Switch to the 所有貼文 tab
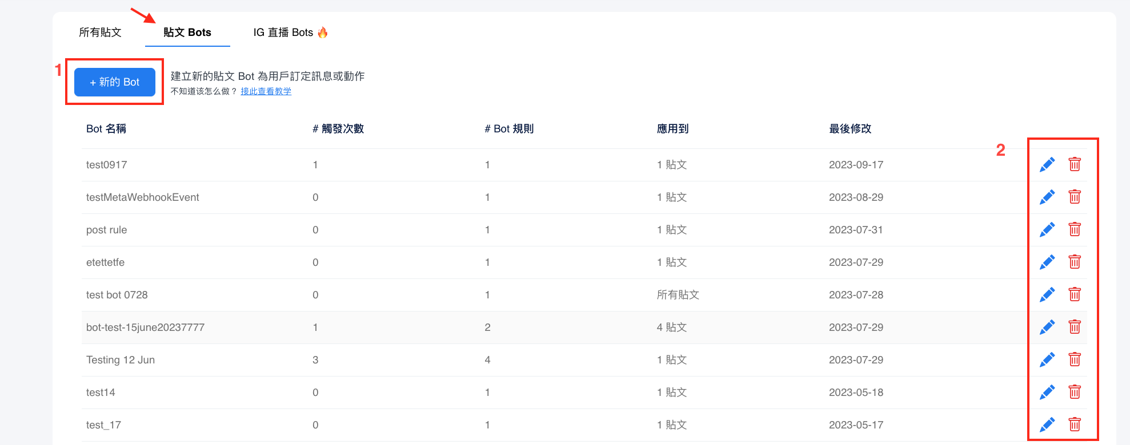 100,33
